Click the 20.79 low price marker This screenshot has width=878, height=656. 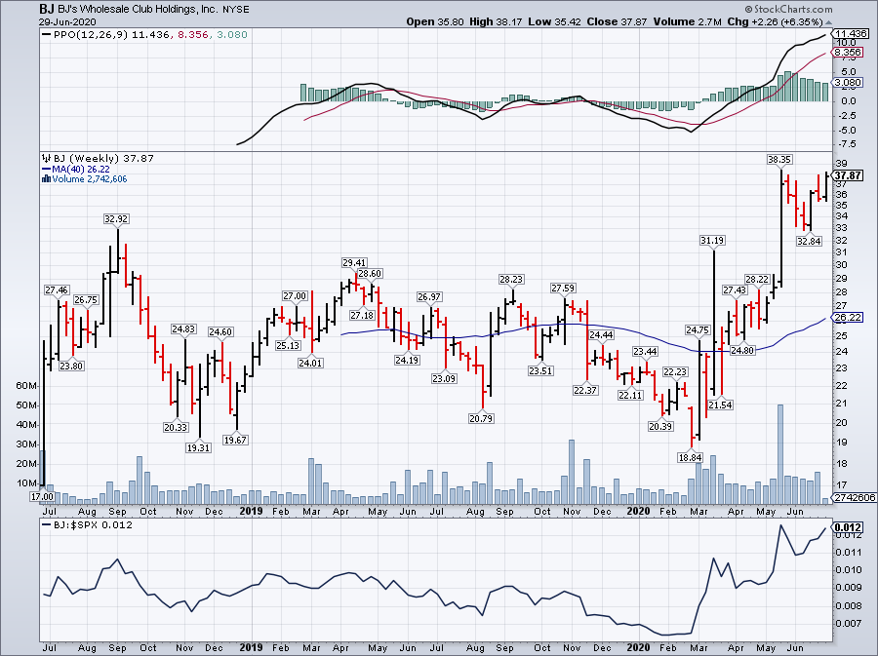pyautogui.click(x=481, y=418)
